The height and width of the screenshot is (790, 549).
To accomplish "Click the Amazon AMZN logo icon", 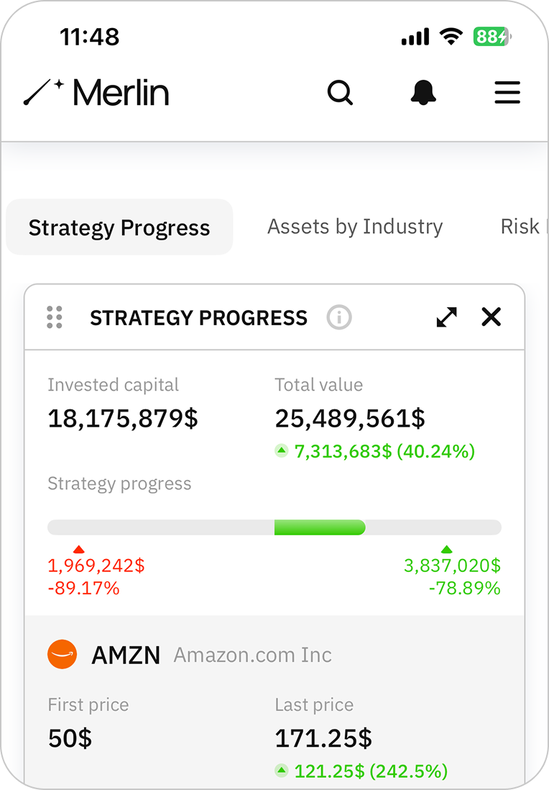I will pyautogui.click(x=62, y=655).
